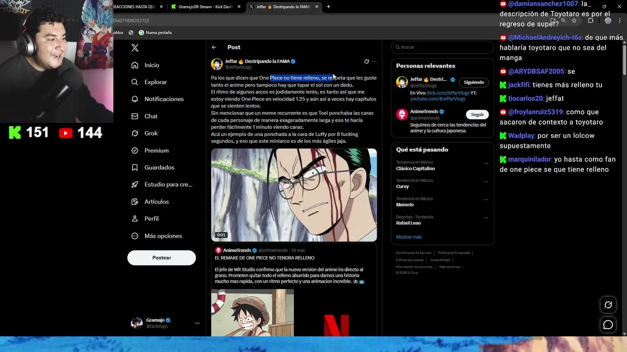Open more options for the Memote trend
This screenshot has height=352, width=627.
tap(486, 199)
